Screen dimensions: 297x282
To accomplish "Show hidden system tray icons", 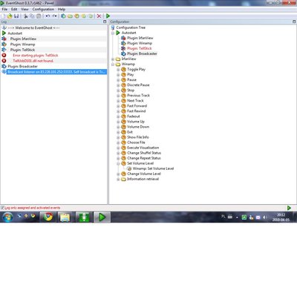I will (x=237, y=217).
